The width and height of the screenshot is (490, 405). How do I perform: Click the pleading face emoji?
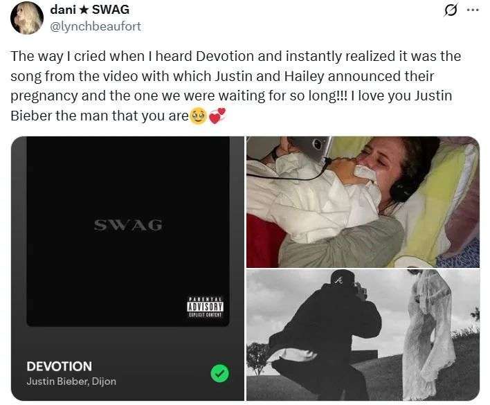(x=198, y=116)
